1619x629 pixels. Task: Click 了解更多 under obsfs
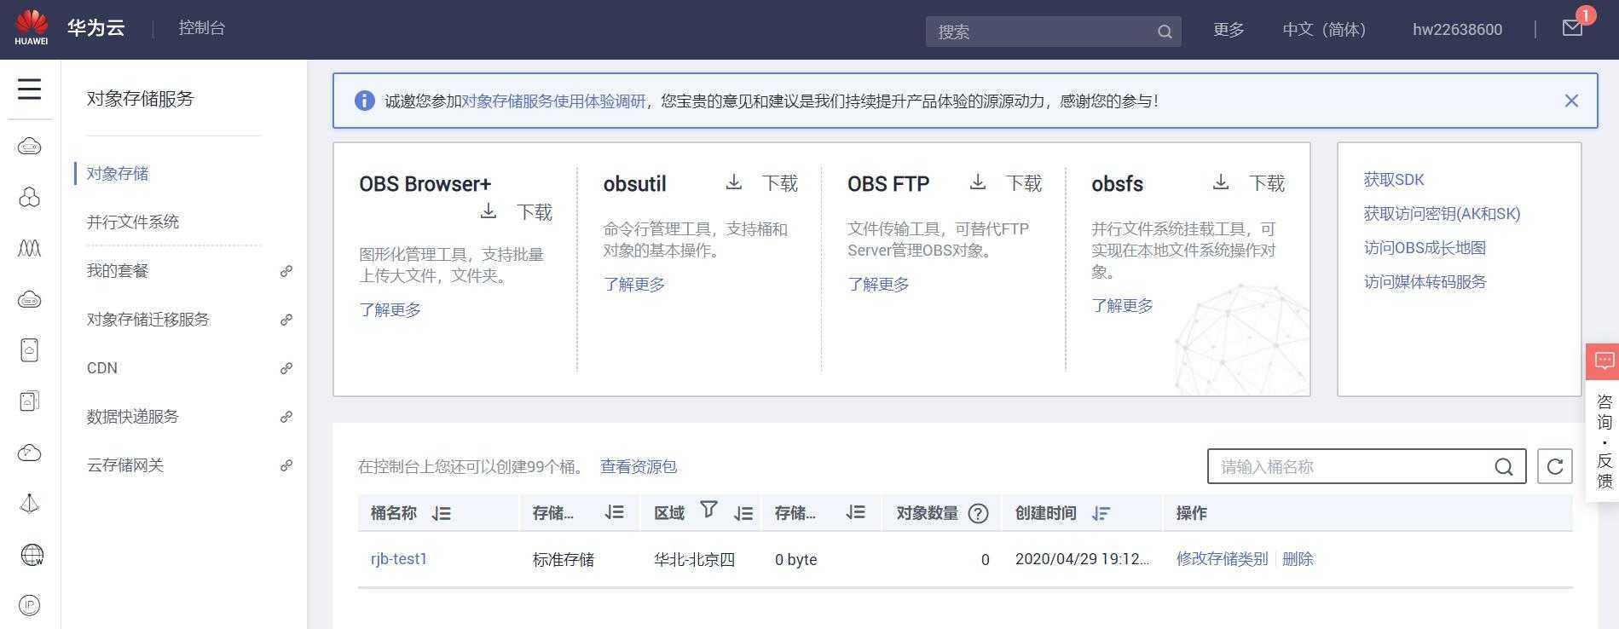(x=1122, y=305)
